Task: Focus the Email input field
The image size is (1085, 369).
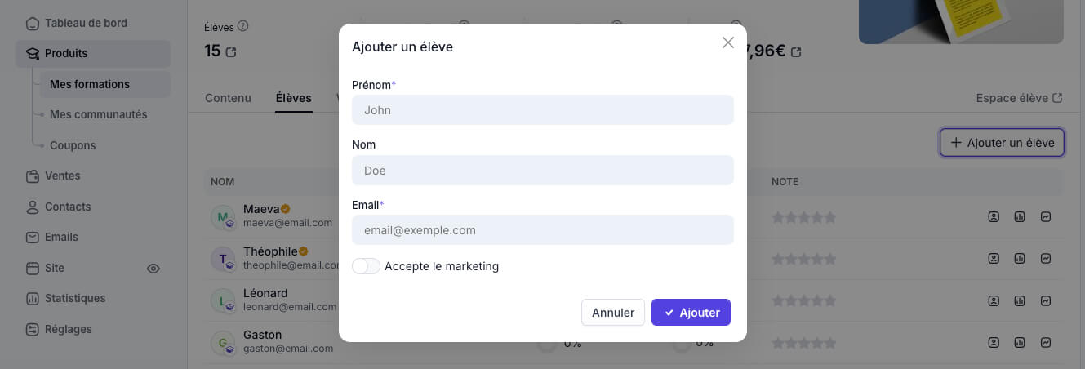Action: [543, 230]
